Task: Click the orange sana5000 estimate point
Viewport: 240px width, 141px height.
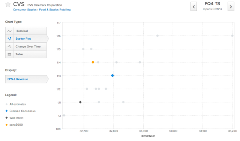Action: tap(93, 62)
